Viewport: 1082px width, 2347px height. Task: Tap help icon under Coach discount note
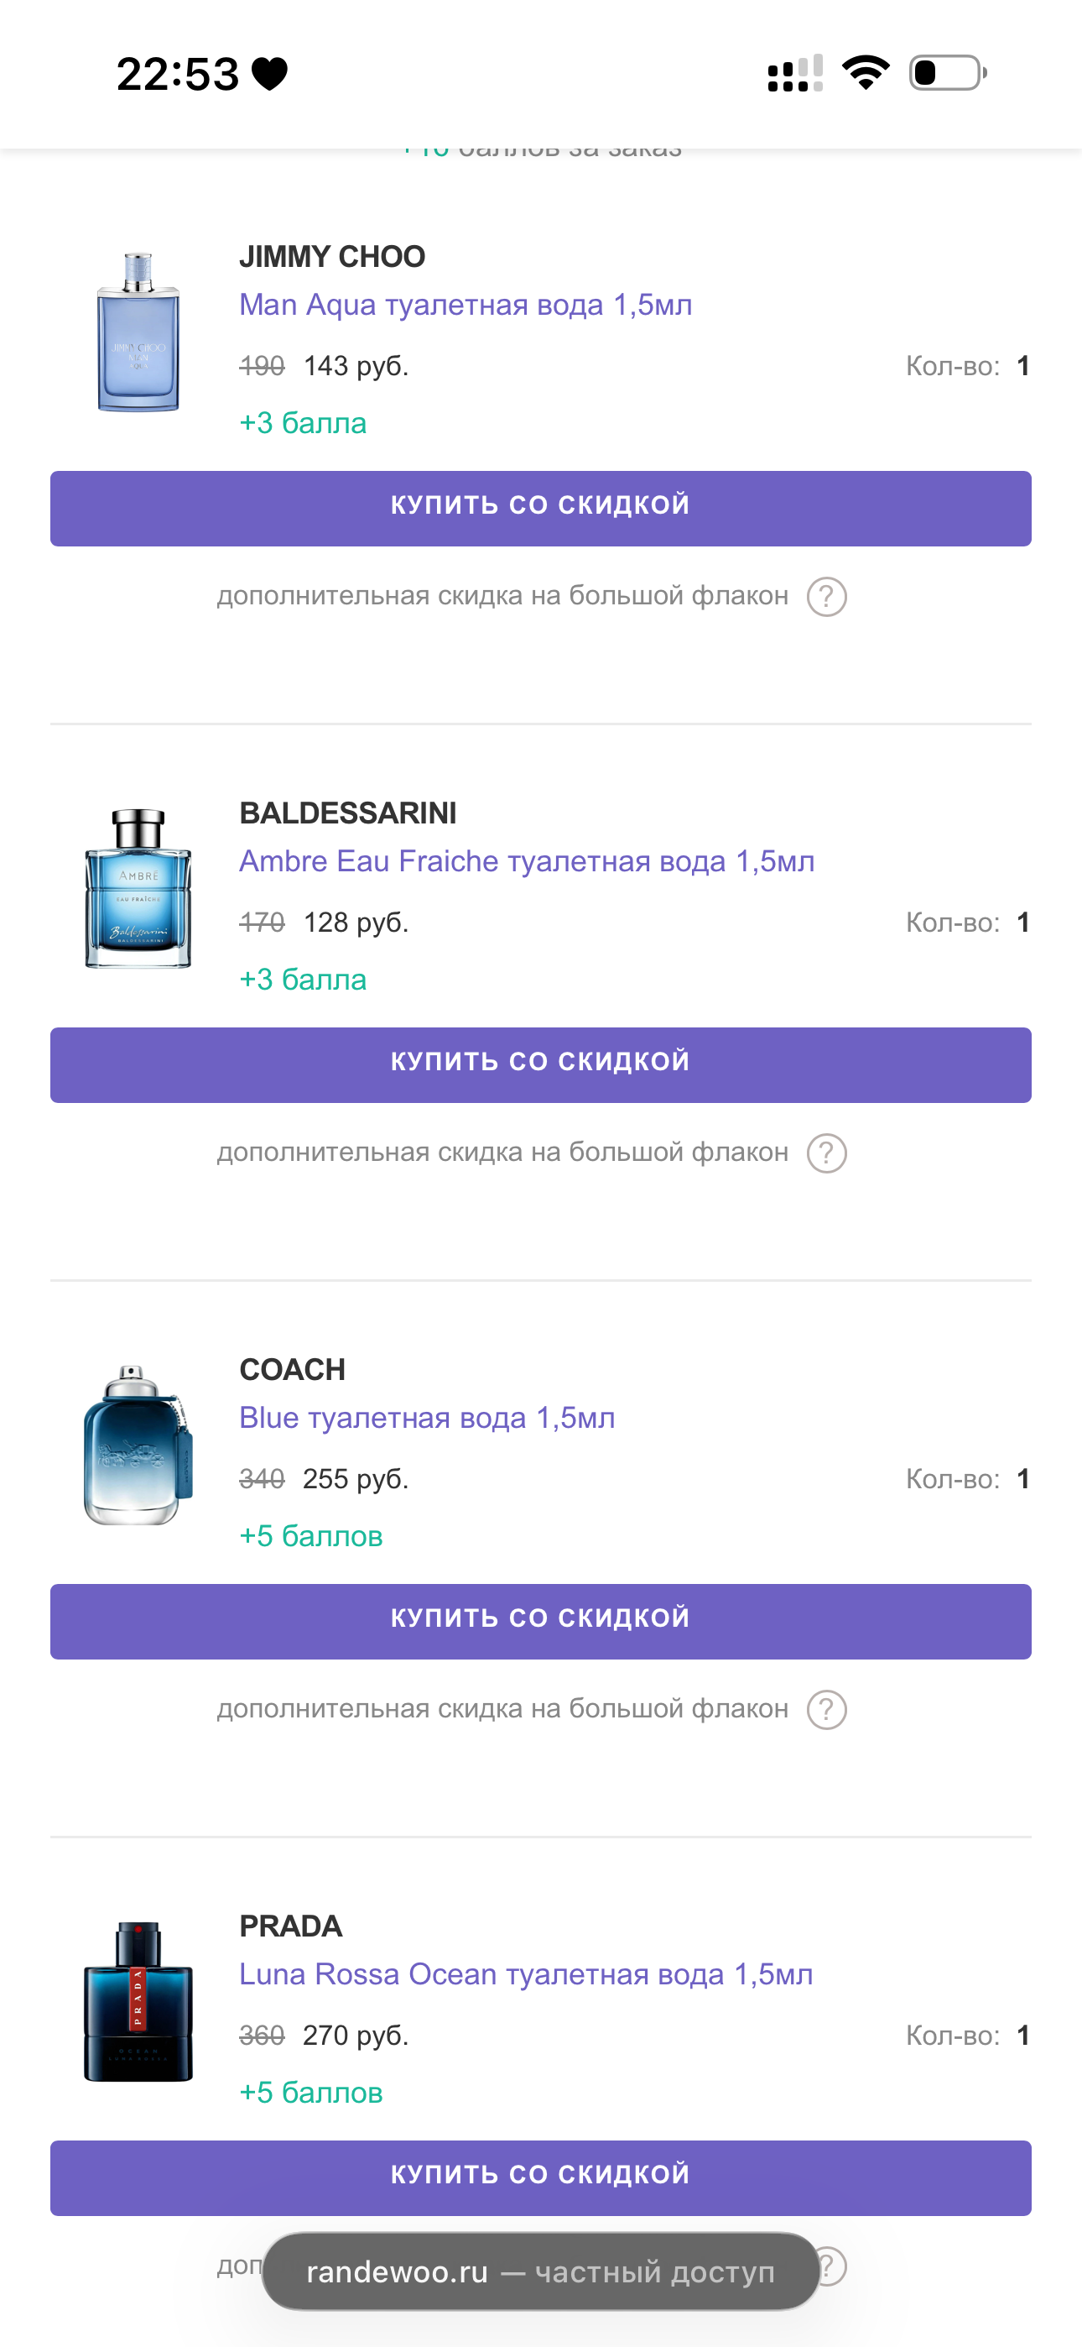pyautogui.click(x=826, y=1710)
